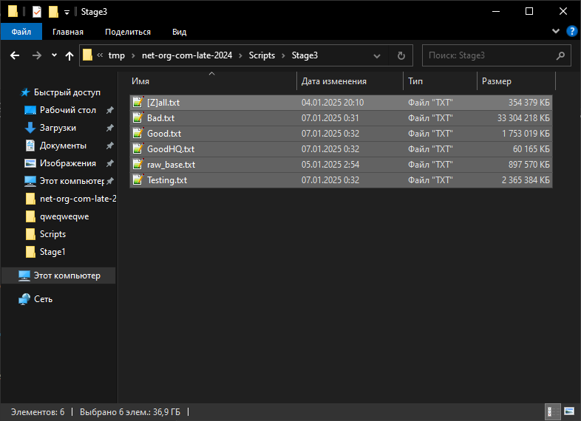Click the Properties icon in quick access toolbar
The width and height of the screenshot is (581, 421).
pos(37,12)
